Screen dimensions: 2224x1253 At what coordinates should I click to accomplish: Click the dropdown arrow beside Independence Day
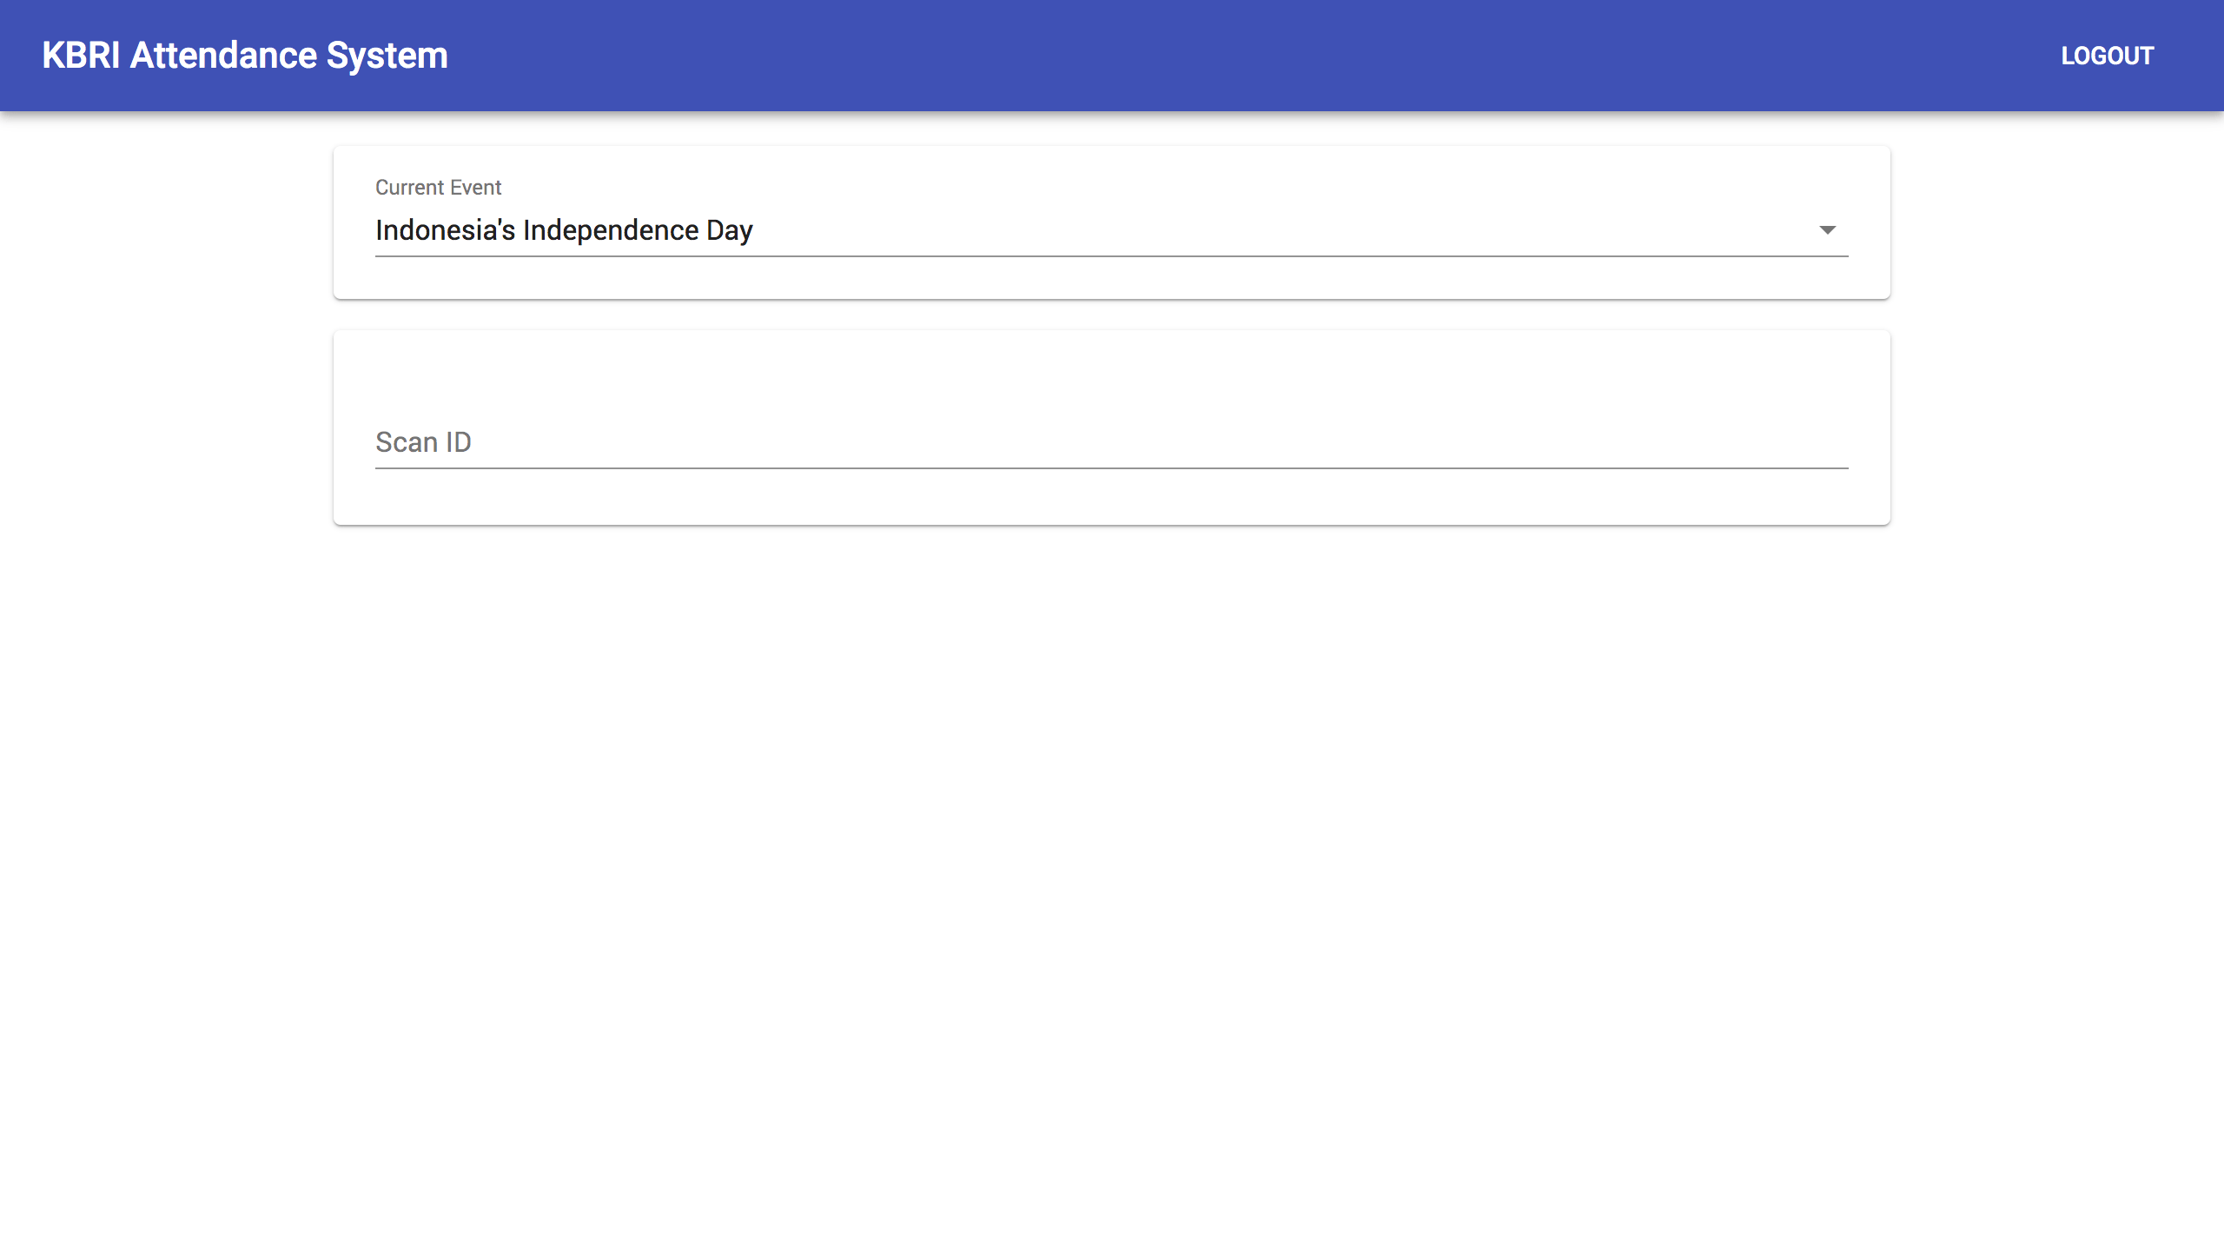pos(1827,230)
